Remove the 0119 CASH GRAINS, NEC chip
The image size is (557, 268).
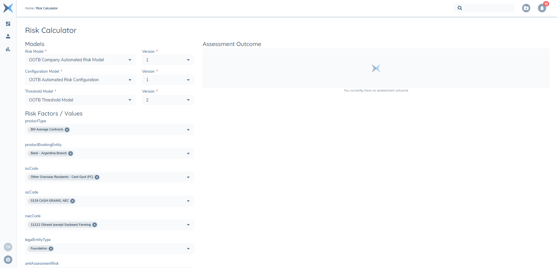[x=73, y=201]
